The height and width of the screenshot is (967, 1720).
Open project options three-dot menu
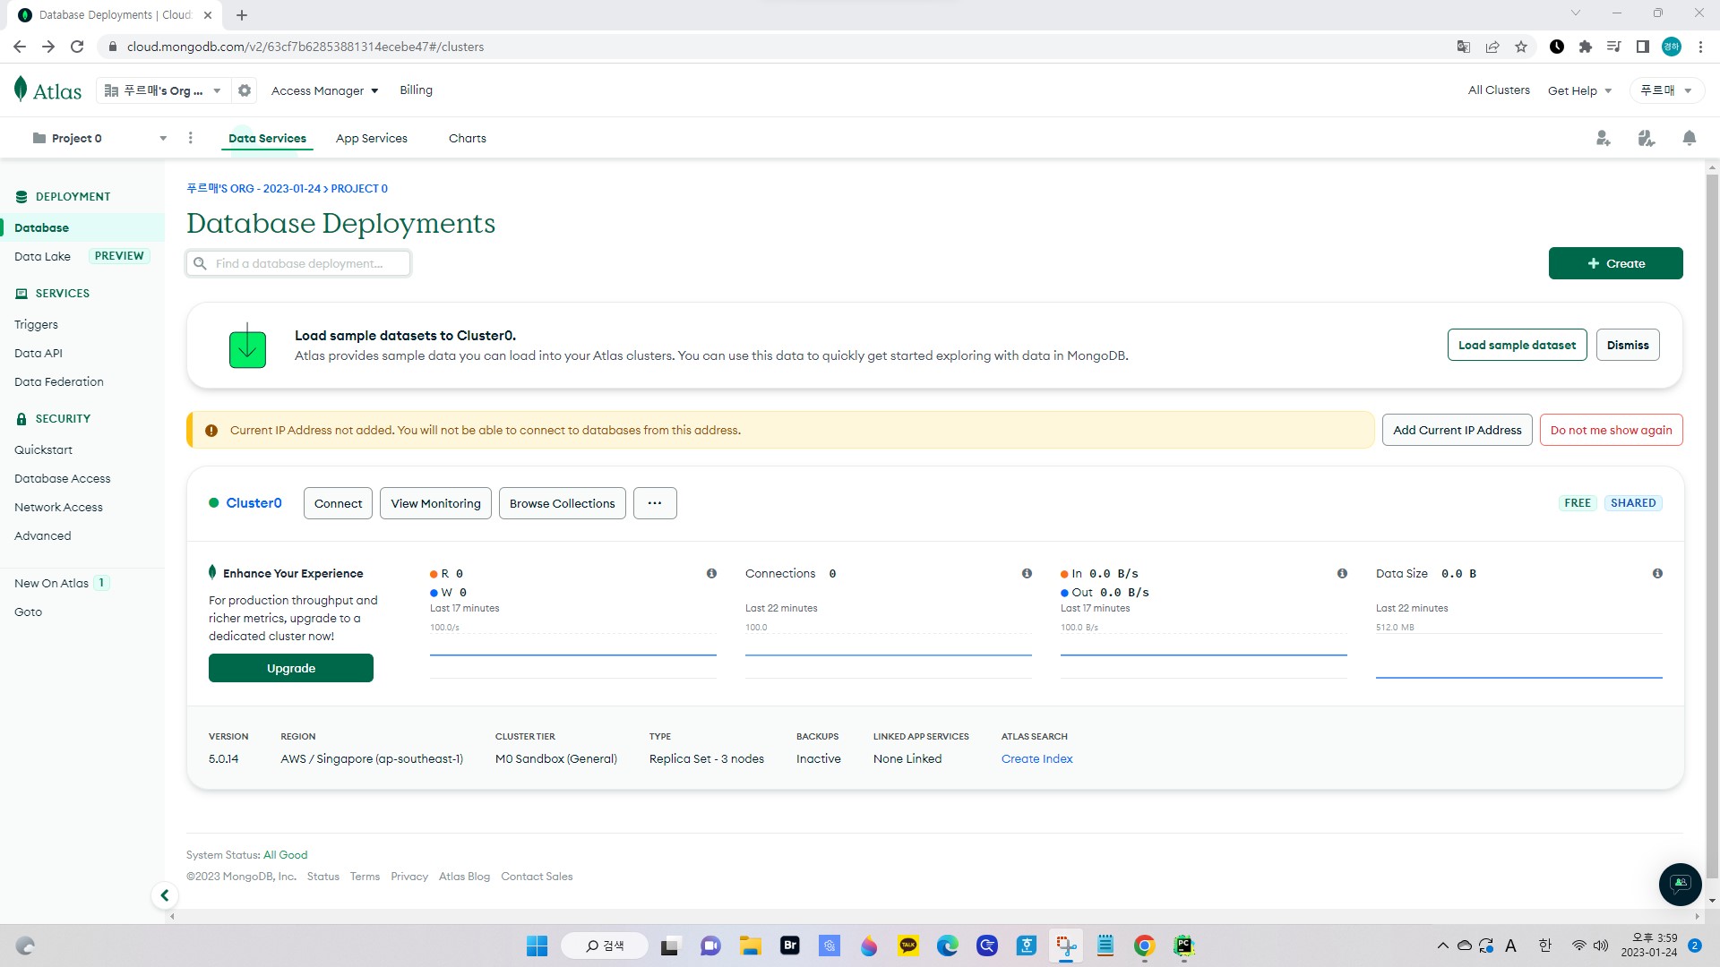click(x=190, y=138)
